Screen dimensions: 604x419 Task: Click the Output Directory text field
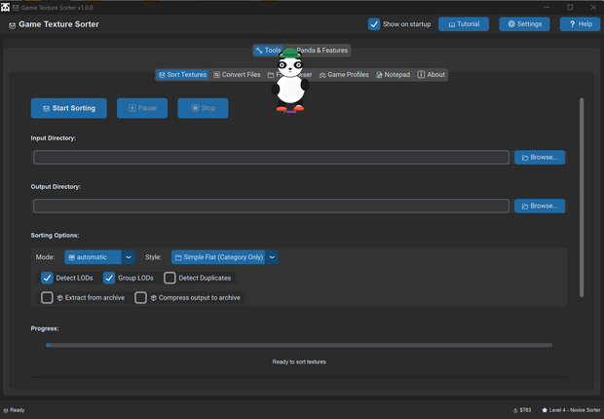tap(271, 206)
